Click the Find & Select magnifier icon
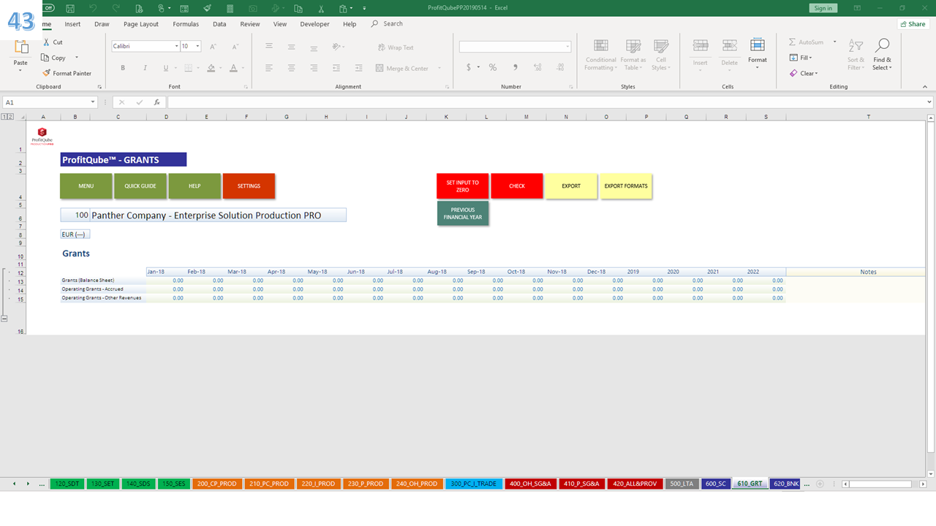 883,45
